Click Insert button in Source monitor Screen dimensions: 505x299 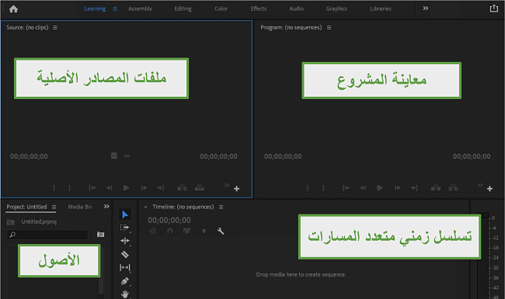[182, 187]
